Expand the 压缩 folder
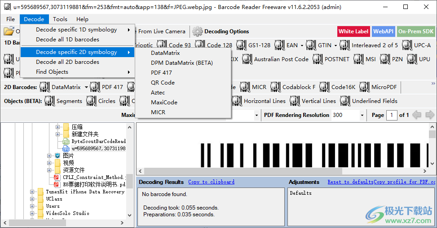 [x=57, y=127]
